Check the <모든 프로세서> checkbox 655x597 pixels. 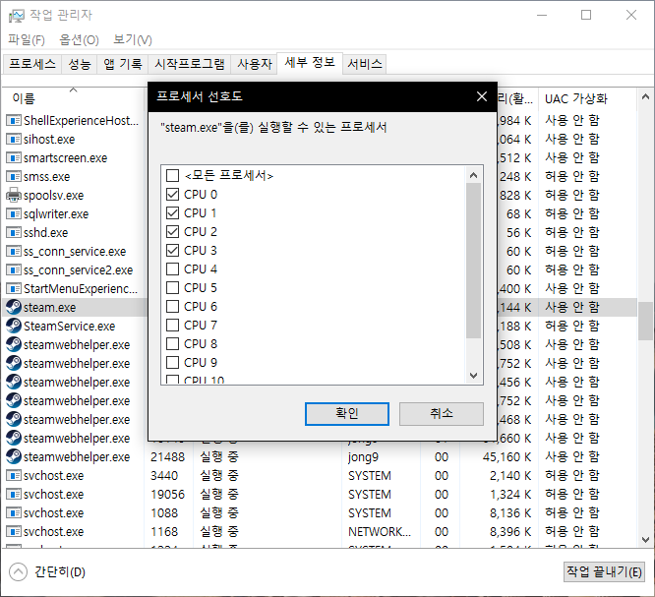(x=172, y=175)
